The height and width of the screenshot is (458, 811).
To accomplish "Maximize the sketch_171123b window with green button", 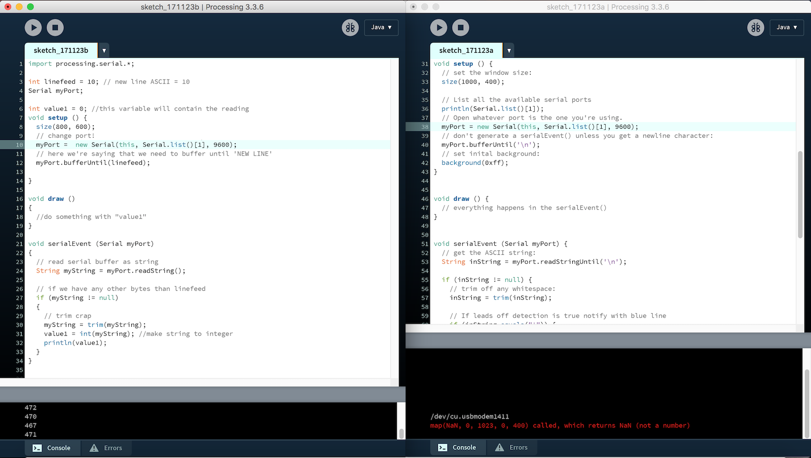I will tap(30, 7).
